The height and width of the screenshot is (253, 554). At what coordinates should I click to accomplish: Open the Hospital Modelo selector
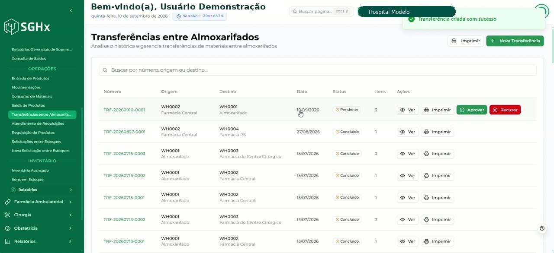click(407, 12)
